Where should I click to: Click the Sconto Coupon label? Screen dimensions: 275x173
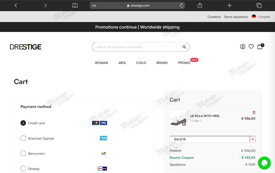pyautogui.click(x=182, y=158)
